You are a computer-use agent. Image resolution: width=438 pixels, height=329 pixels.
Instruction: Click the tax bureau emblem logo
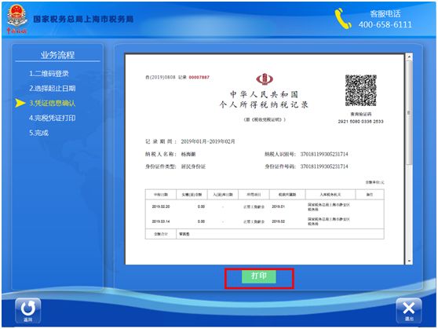coord(17,19)
